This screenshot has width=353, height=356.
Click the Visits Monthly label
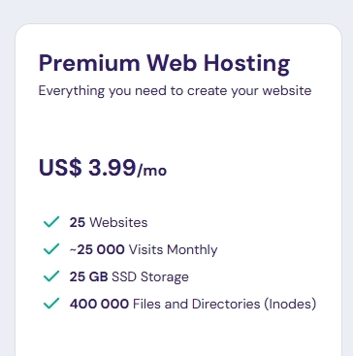[173, 250]
